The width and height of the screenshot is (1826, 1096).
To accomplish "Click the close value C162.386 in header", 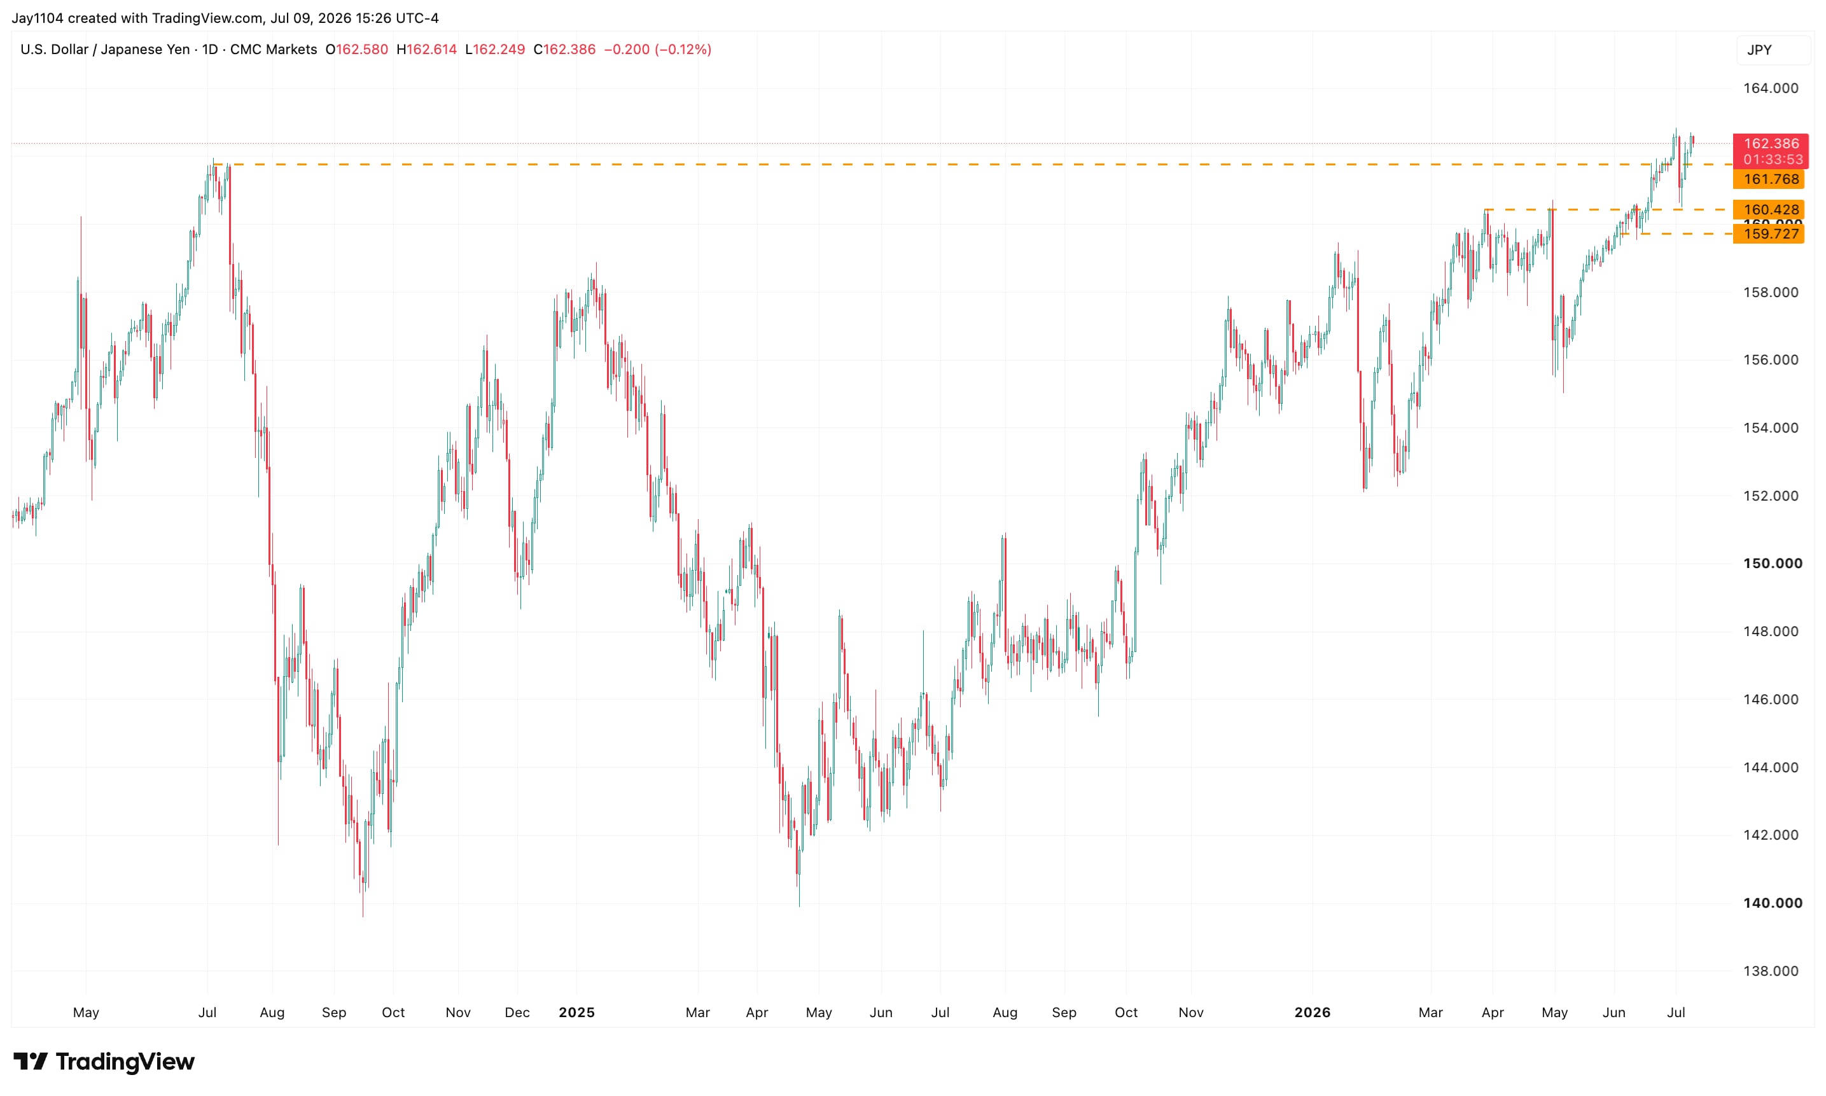I will click(x=564, y=50).
